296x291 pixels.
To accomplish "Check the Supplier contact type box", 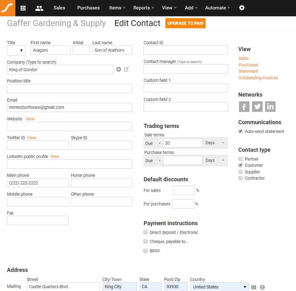I will click(240, 172).
